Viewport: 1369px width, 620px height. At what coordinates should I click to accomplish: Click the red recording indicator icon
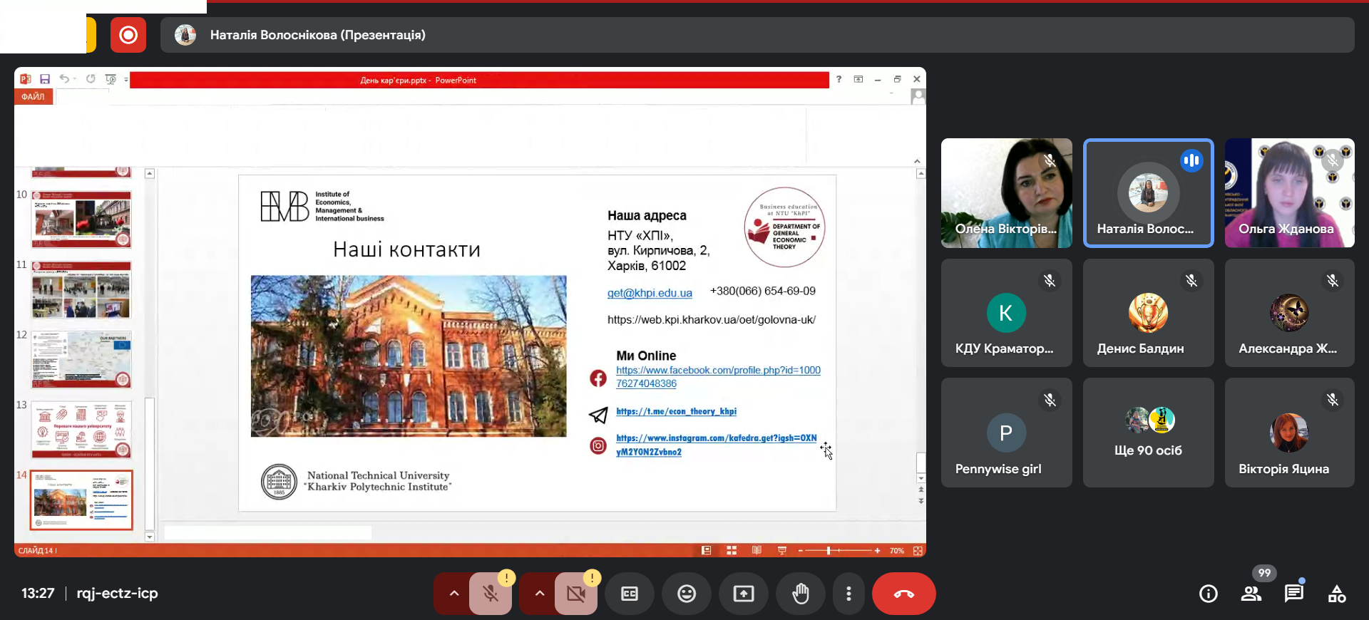(x=128, y=35)
